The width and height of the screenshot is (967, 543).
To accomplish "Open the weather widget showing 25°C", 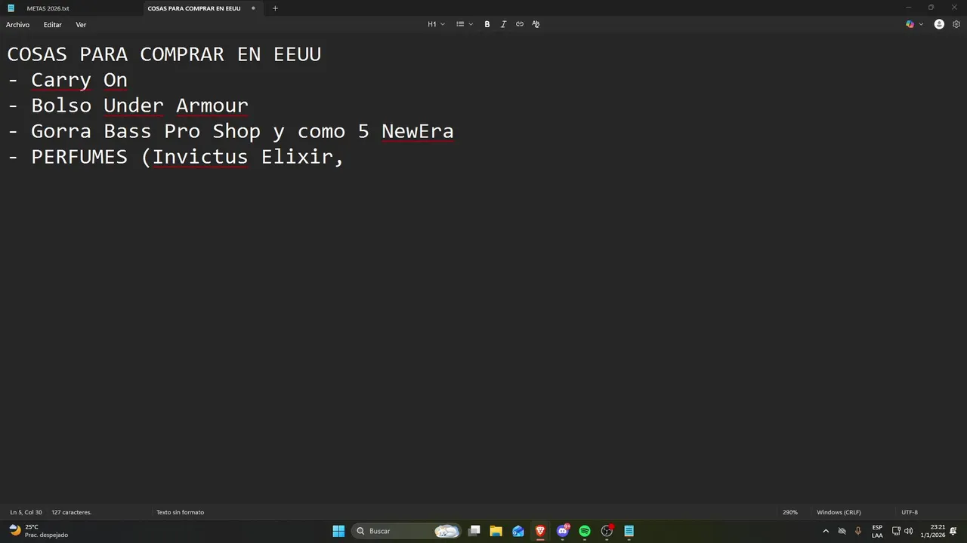I will coord(39,531).
